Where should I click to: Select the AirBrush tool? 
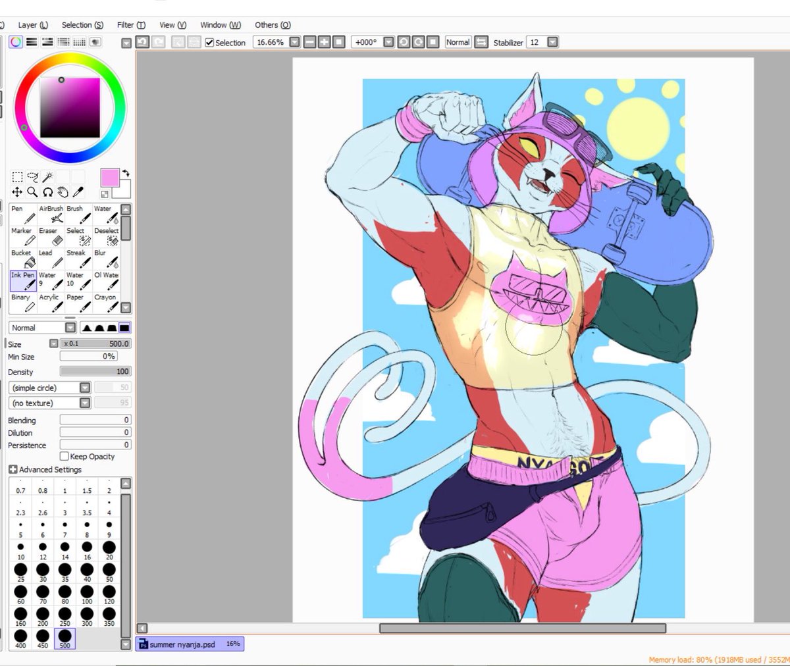pos(51,215)
